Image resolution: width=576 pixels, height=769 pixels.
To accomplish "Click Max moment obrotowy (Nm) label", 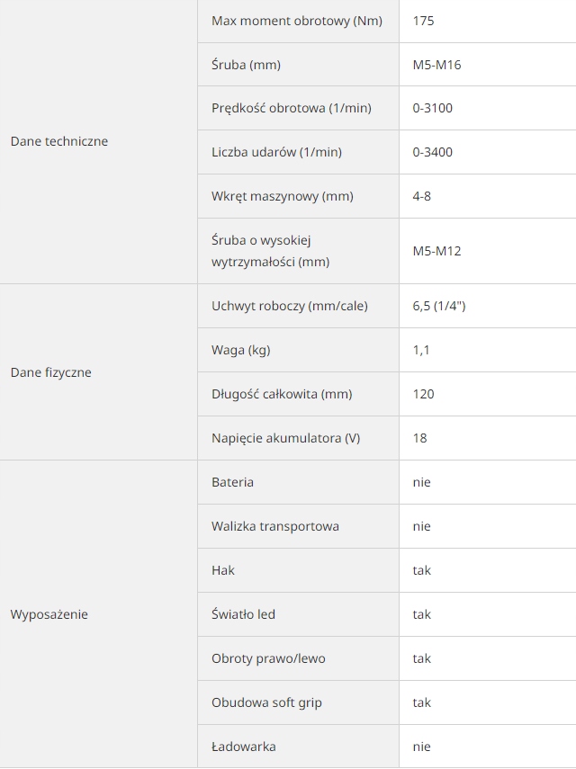I will point(297,21).
